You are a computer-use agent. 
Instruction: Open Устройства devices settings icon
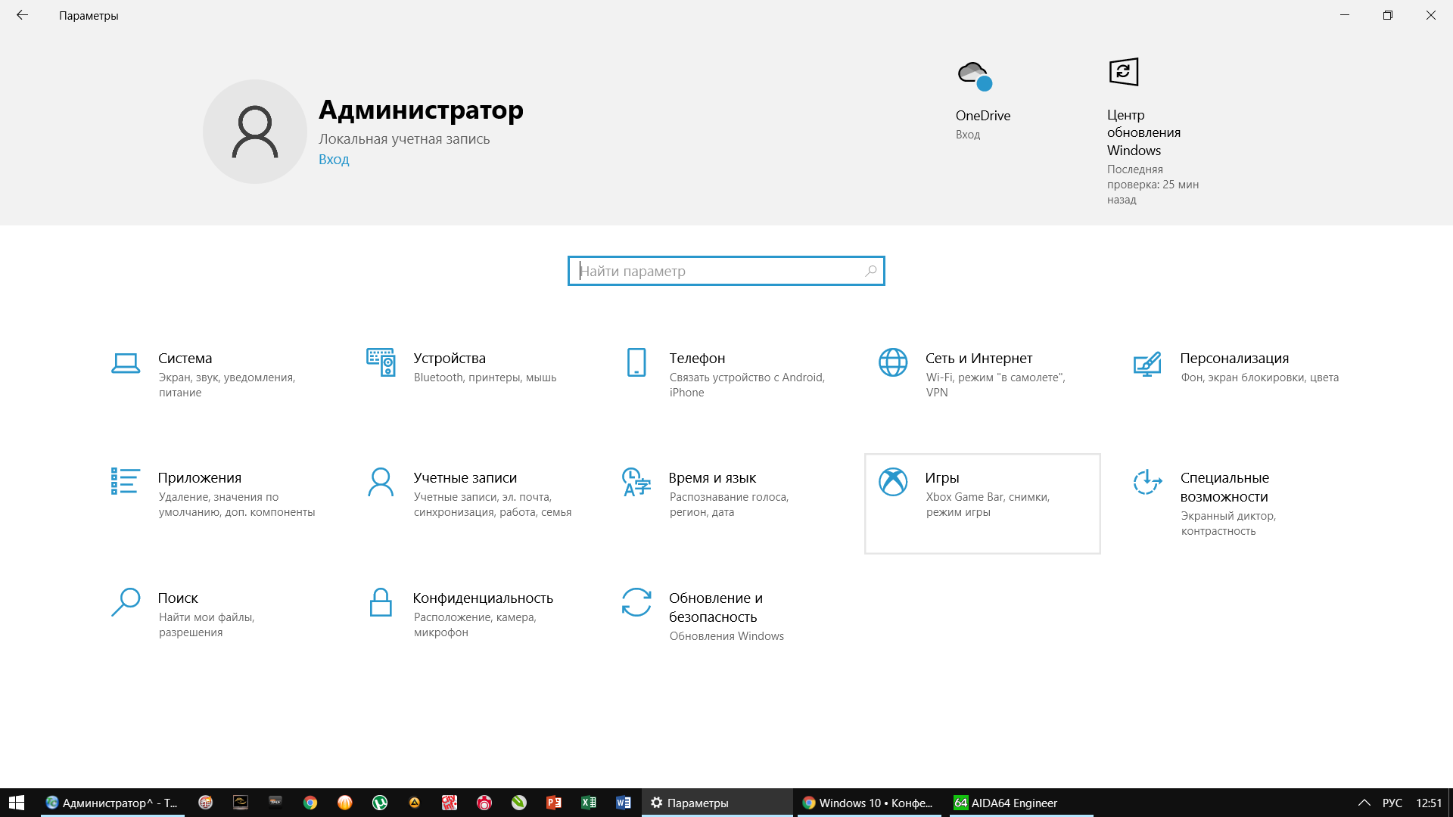pyautogui.click(x=381, y=362)
